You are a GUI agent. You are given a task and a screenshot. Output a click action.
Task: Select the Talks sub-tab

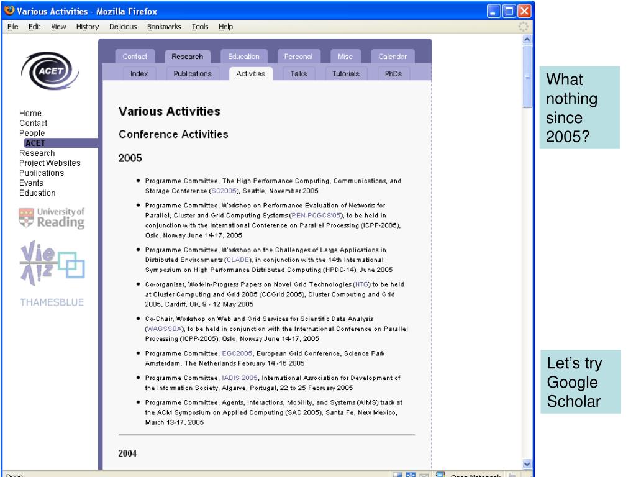(299, 74)
